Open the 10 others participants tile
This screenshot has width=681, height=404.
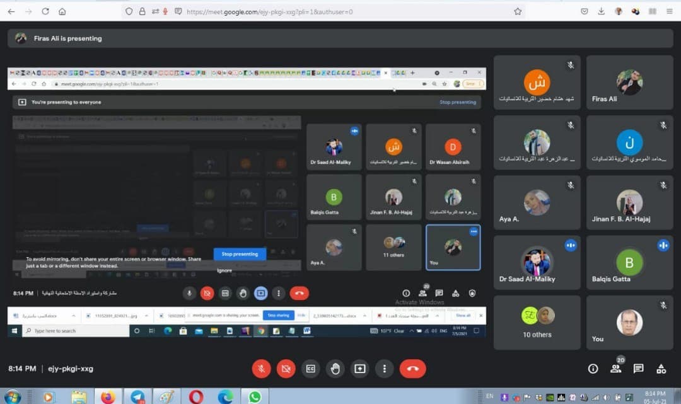tap(537, 323)
